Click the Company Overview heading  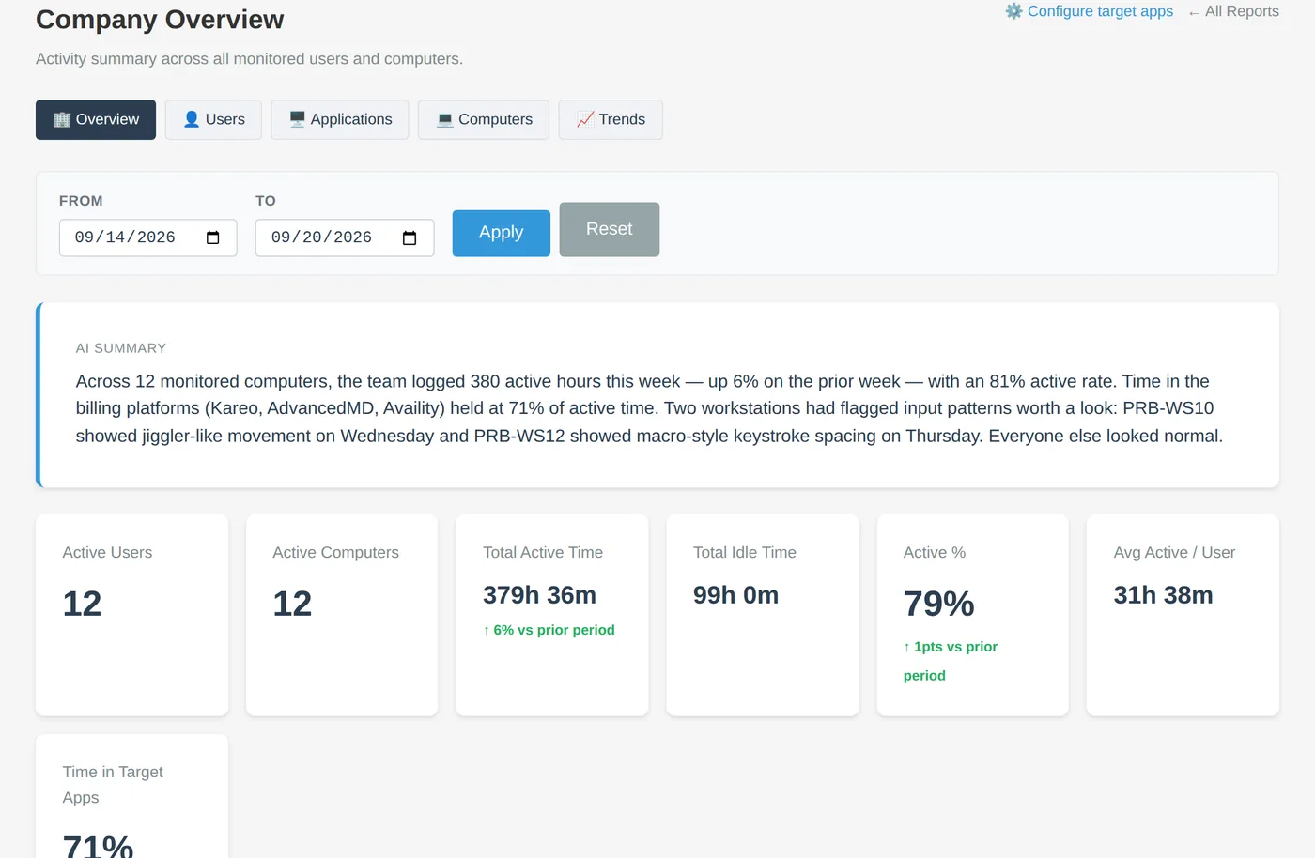[x=160, y=20]
